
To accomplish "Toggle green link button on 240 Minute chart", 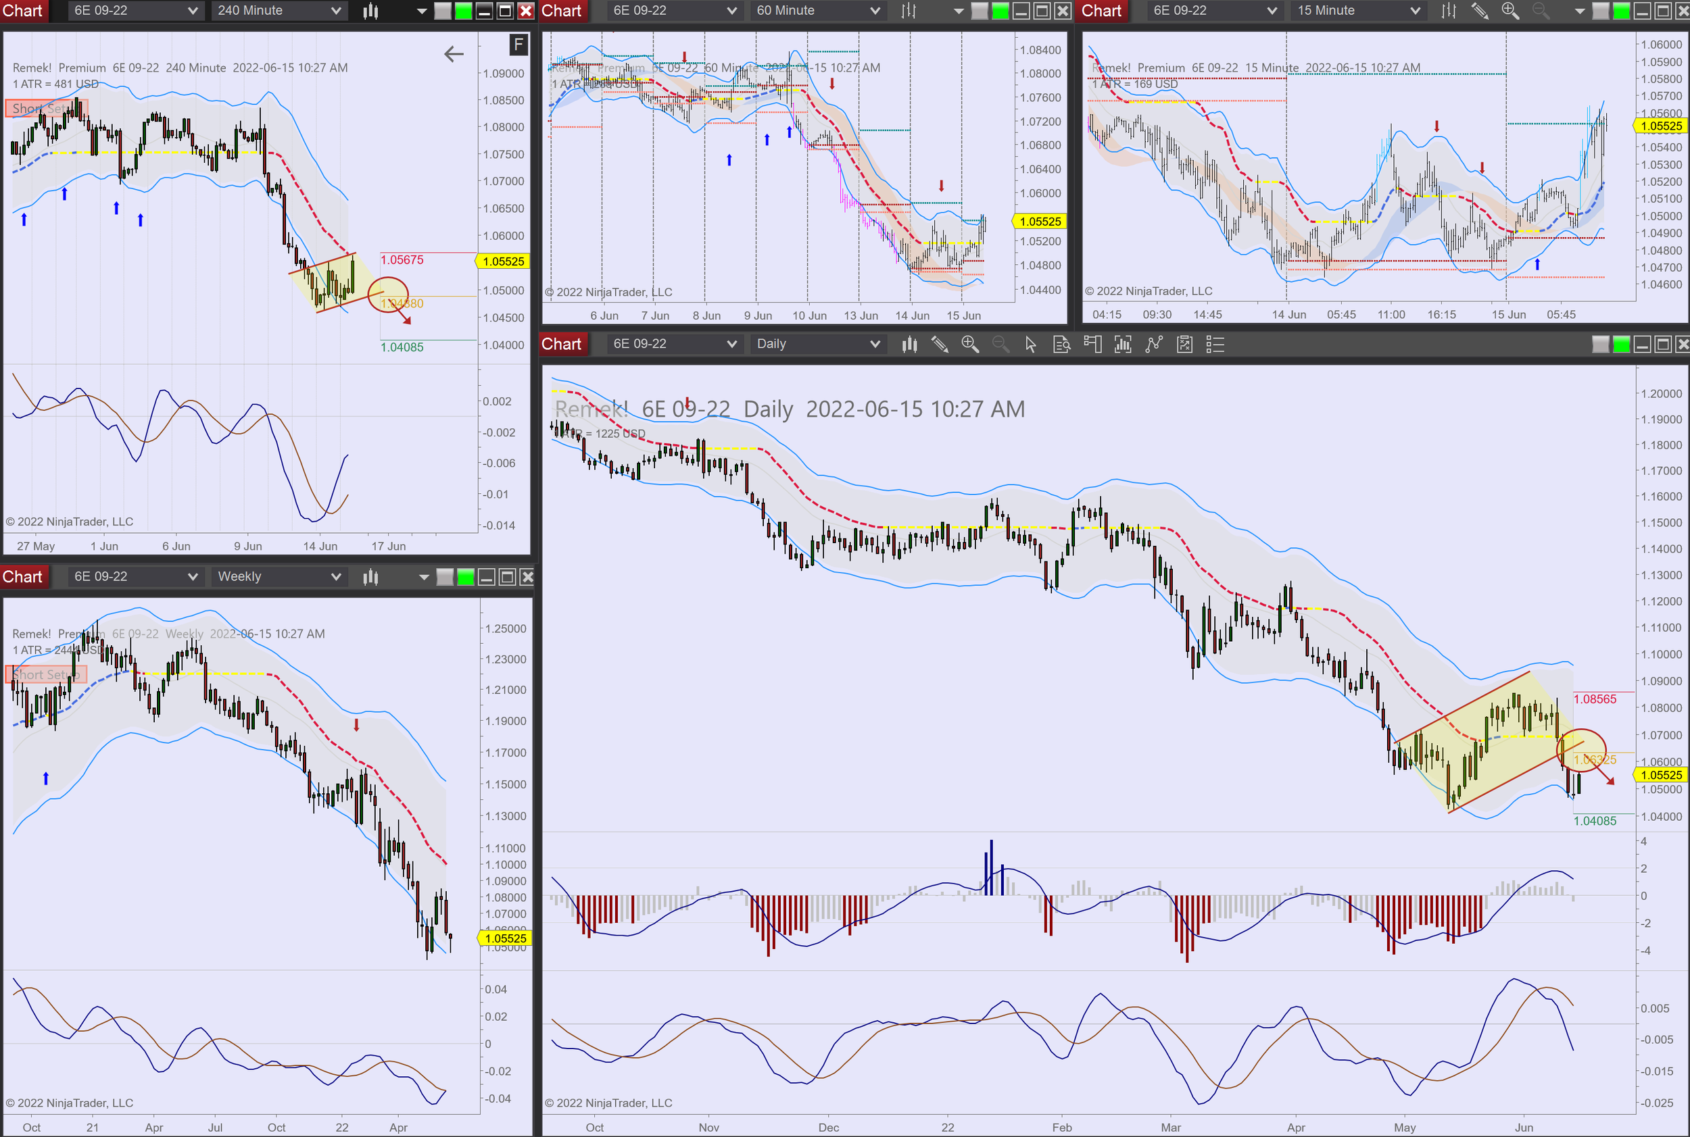I will pyautogui.click(x=463, y=11).
